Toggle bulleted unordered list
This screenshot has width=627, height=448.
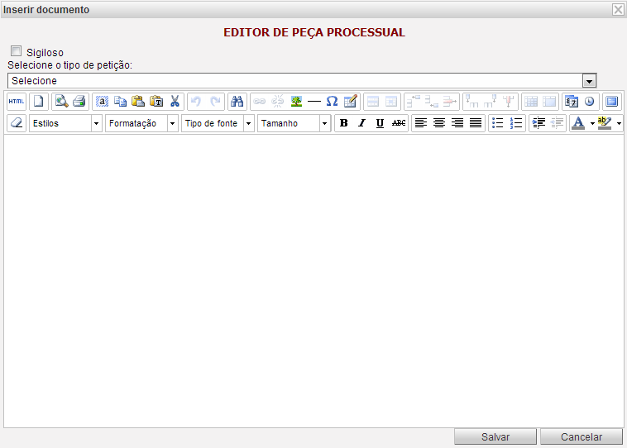pos(497,123)
